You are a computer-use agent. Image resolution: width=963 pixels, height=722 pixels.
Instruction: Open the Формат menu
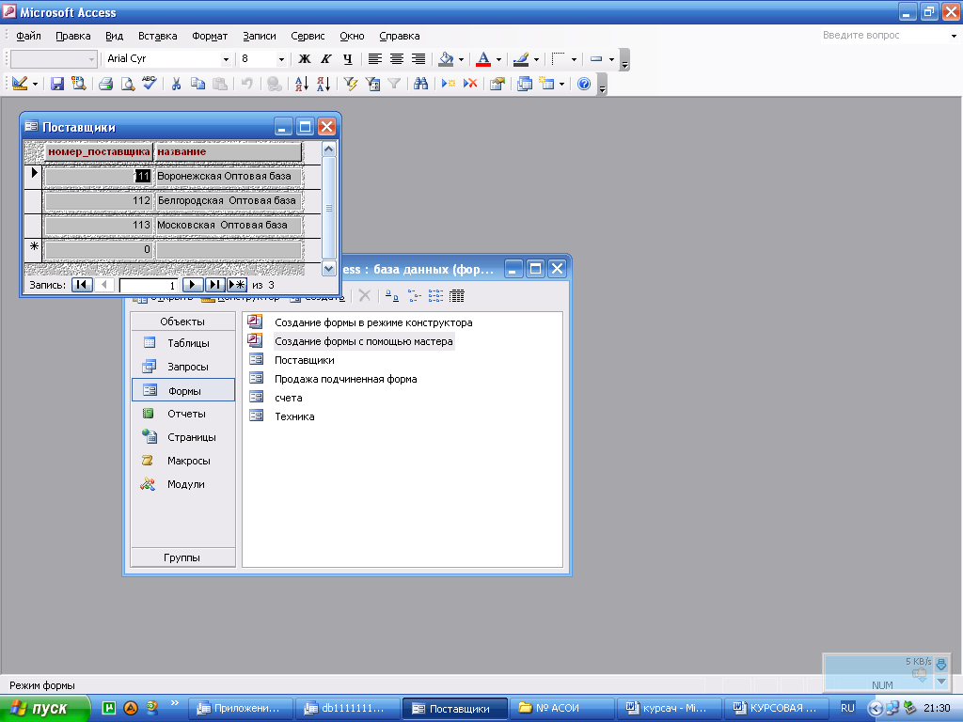[x=210, y=37]
